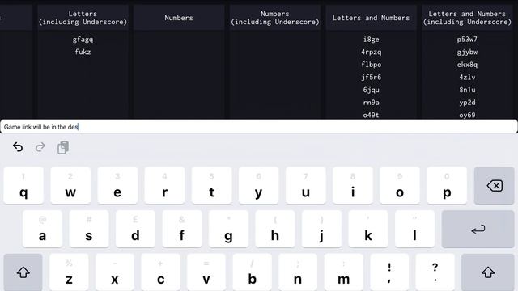
Task: Tap the a key
Action: click(42, 229)
